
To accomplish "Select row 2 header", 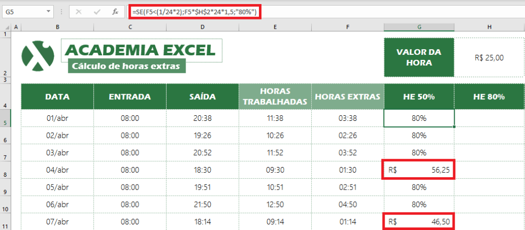I will click(x=6, y=57).
